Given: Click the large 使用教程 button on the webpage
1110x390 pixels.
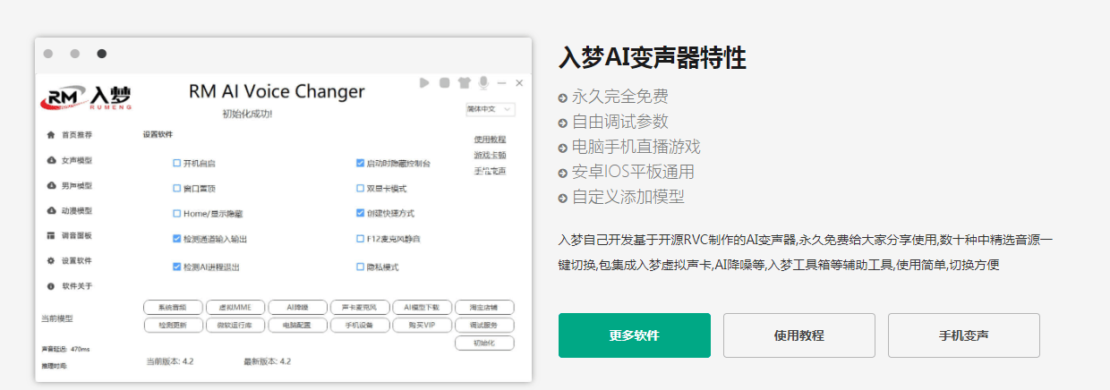Looking at the screenshot, I should [799, 335].
